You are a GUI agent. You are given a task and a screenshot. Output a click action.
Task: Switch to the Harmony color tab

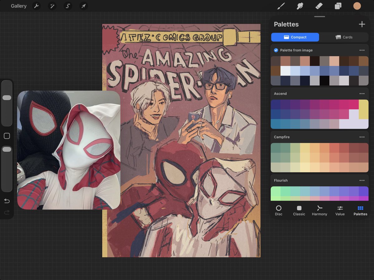click(319, 211)
